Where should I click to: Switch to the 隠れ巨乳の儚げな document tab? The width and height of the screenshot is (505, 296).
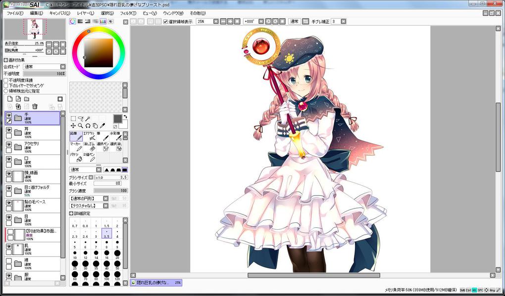click(x=156, y=283)
